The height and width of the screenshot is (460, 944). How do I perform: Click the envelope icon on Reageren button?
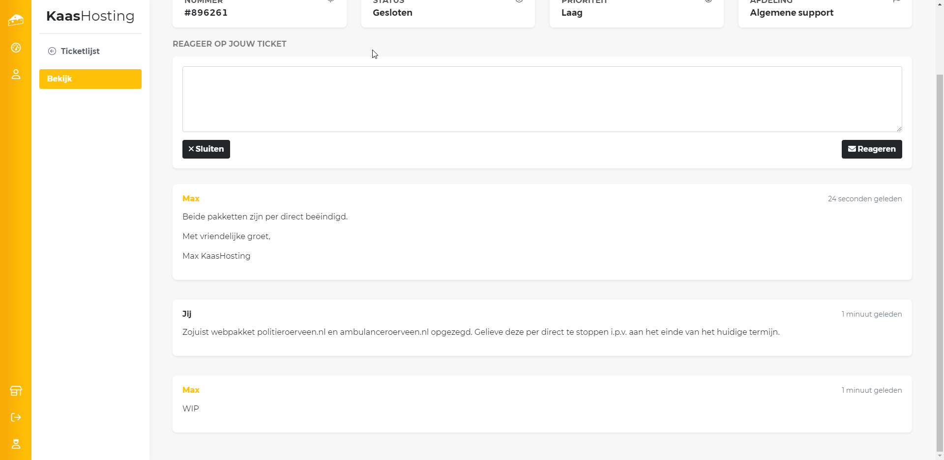point(852,149)
